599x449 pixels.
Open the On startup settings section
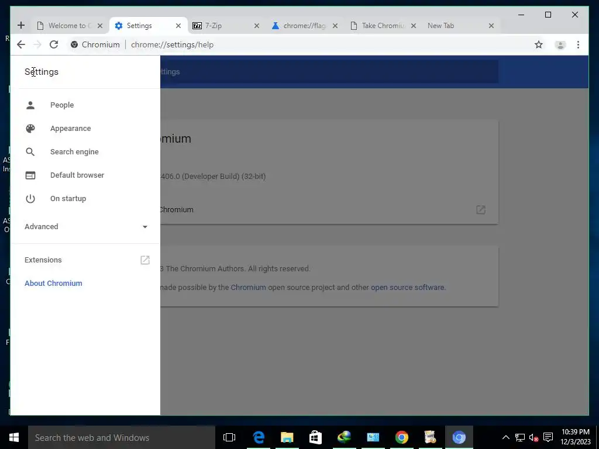pyautogui.click(x=85, y=199)
